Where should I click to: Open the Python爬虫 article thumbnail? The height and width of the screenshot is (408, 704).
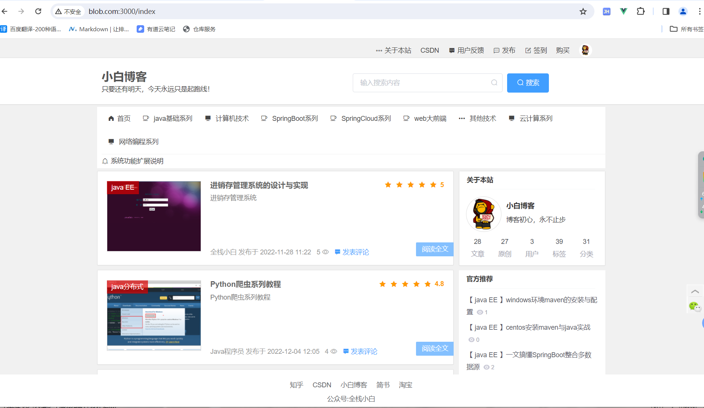click(154, 315)
